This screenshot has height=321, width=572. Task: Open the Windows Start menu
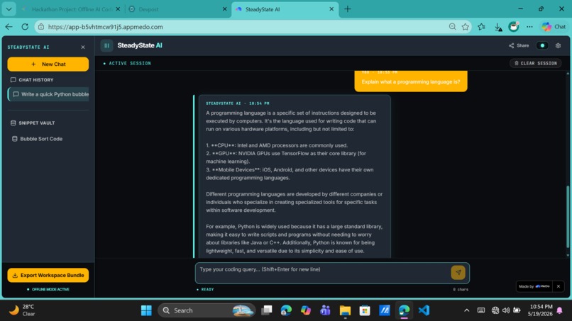click(146, 310)
